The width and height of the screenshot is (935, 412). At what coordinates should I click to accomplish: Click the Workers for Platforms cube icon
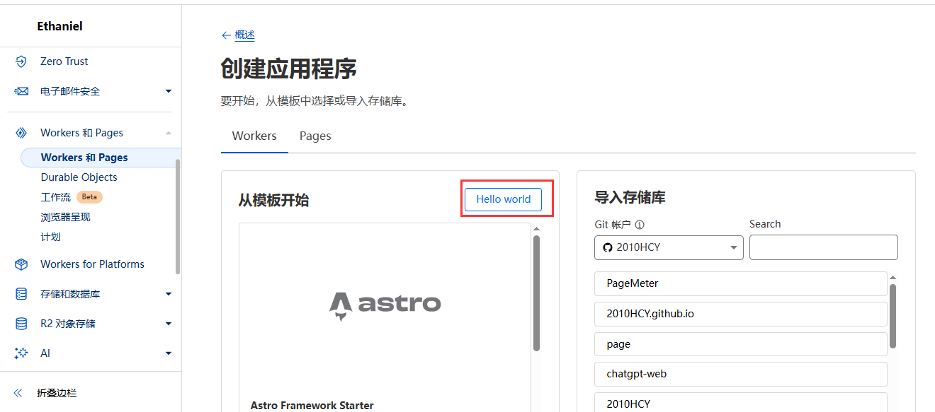[x=21, y=264]
